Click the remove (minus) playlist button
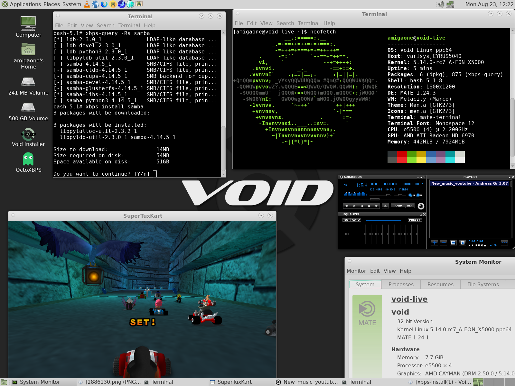 (x=444, y=243)
